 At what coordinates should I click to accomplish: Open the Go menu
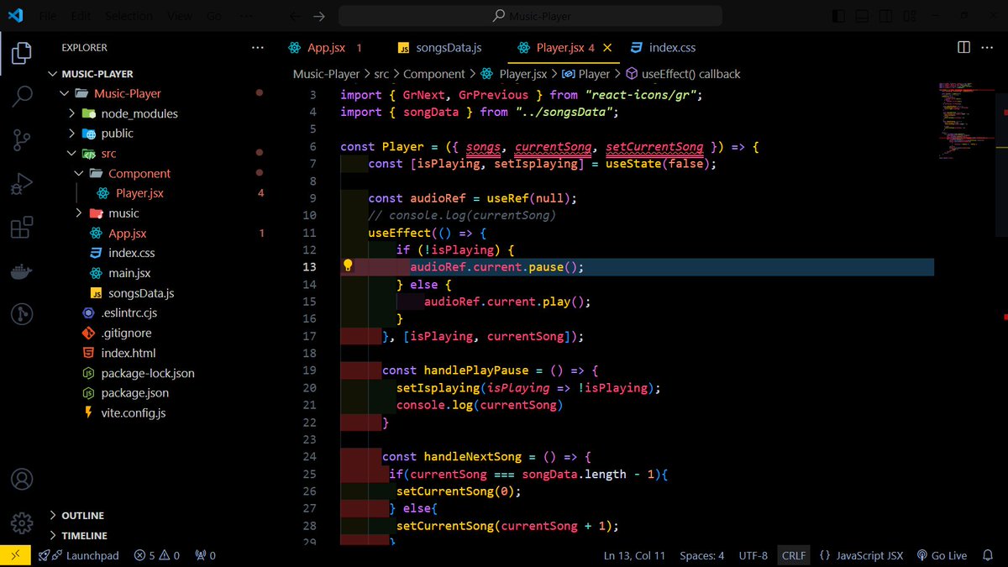214,16
